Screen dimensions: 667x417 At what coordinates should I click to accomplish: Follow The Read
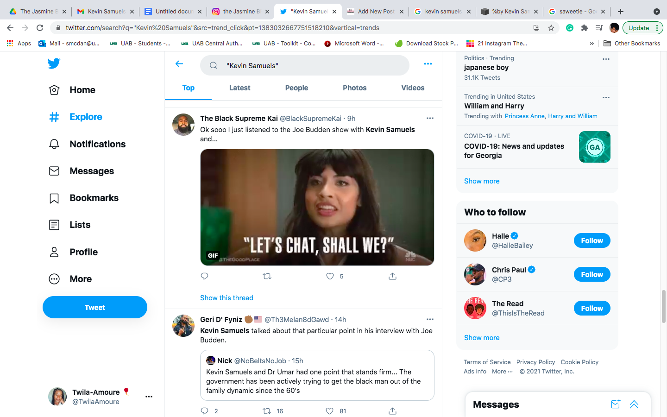point(592,308)
